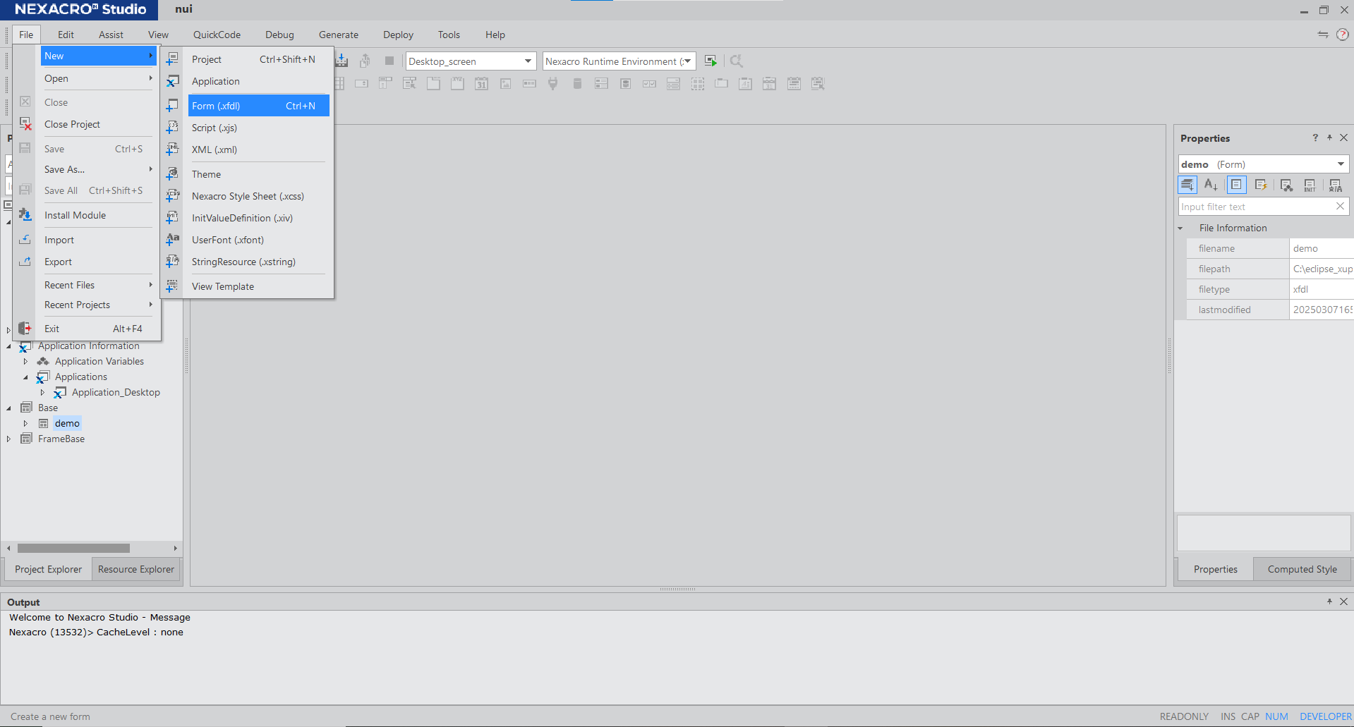
Task: Toggle the properties list view button
Action: [x=1236, y=185]
